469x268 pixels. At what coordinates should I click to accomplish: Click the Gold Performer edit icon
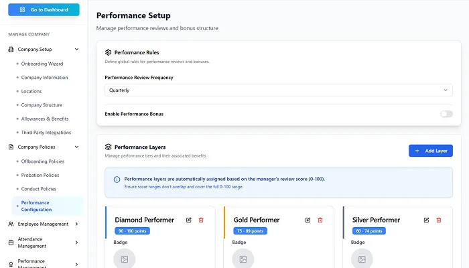click(x=308, y=220)
